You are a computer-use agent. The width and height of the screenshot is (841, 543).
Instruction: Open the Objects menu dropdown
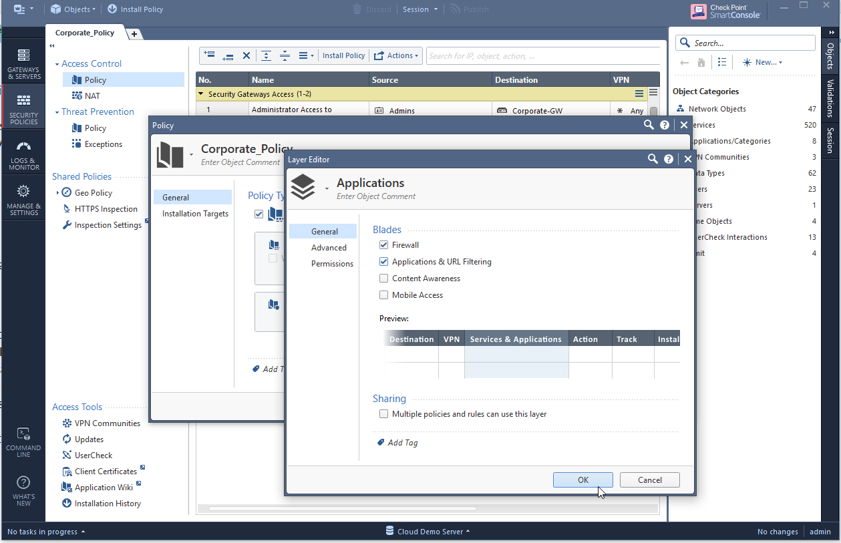coord(73,9)
